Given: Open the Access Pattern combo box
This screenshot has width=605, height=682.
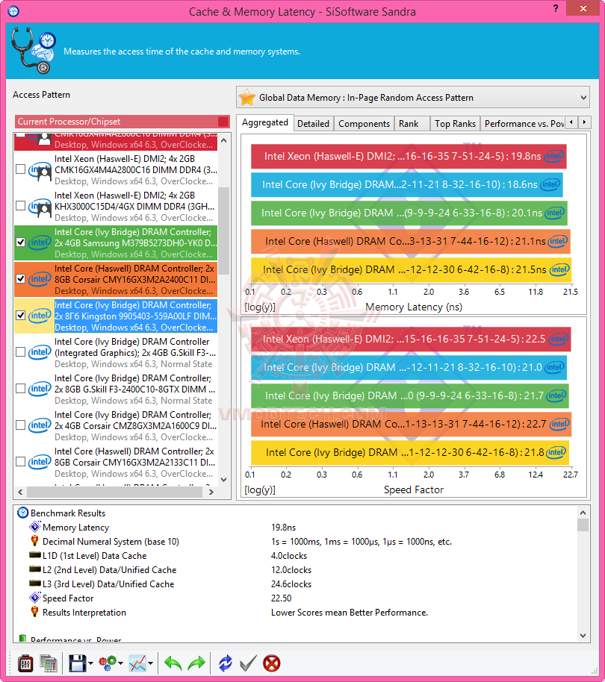Looking at the screenshot, I should (x=412, y=98).
